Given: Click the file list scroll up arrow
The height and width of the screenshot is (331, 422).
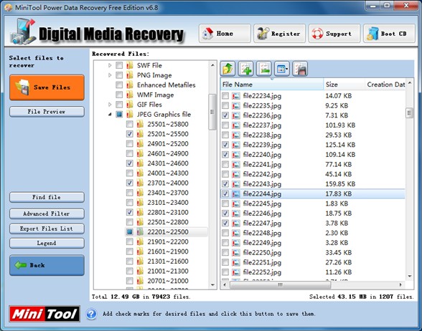Looking at the screenshot, I should 409,83.
